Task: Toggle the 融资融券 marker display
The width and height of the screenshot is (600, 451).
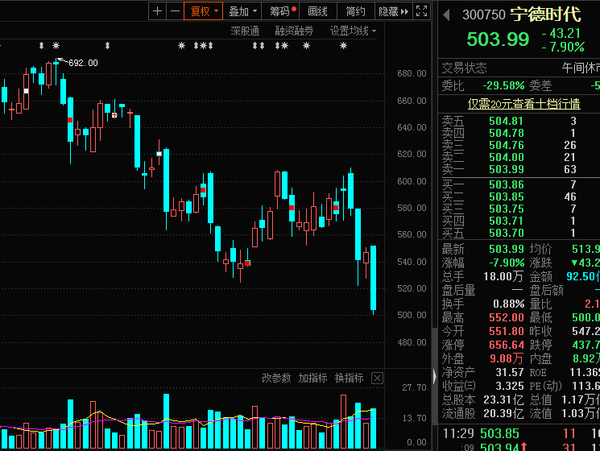Action: (294, 31)
